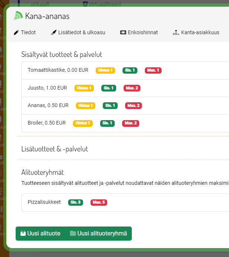Click the Oletus 1 badge for Ananas
The width and height of the screenshot is (229, 257).
pos(86,106)
